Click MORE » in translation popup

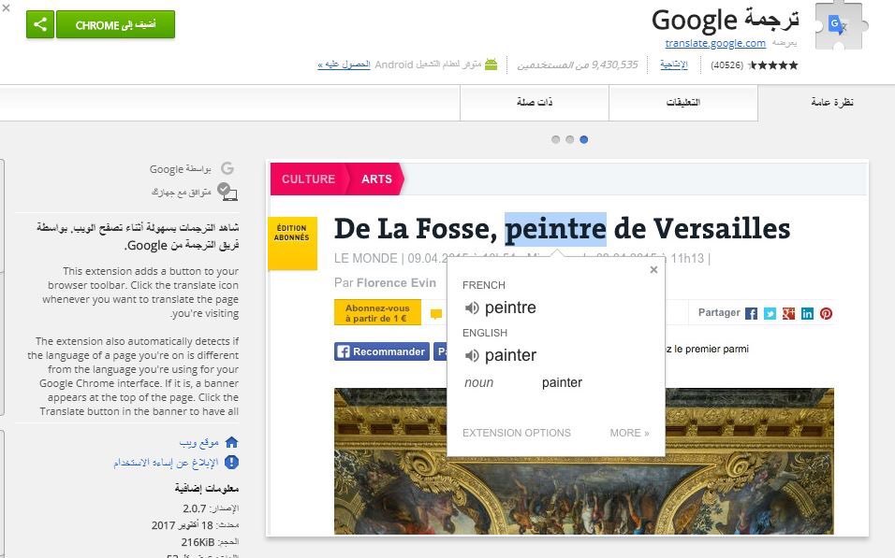click(x=629, y=433)
